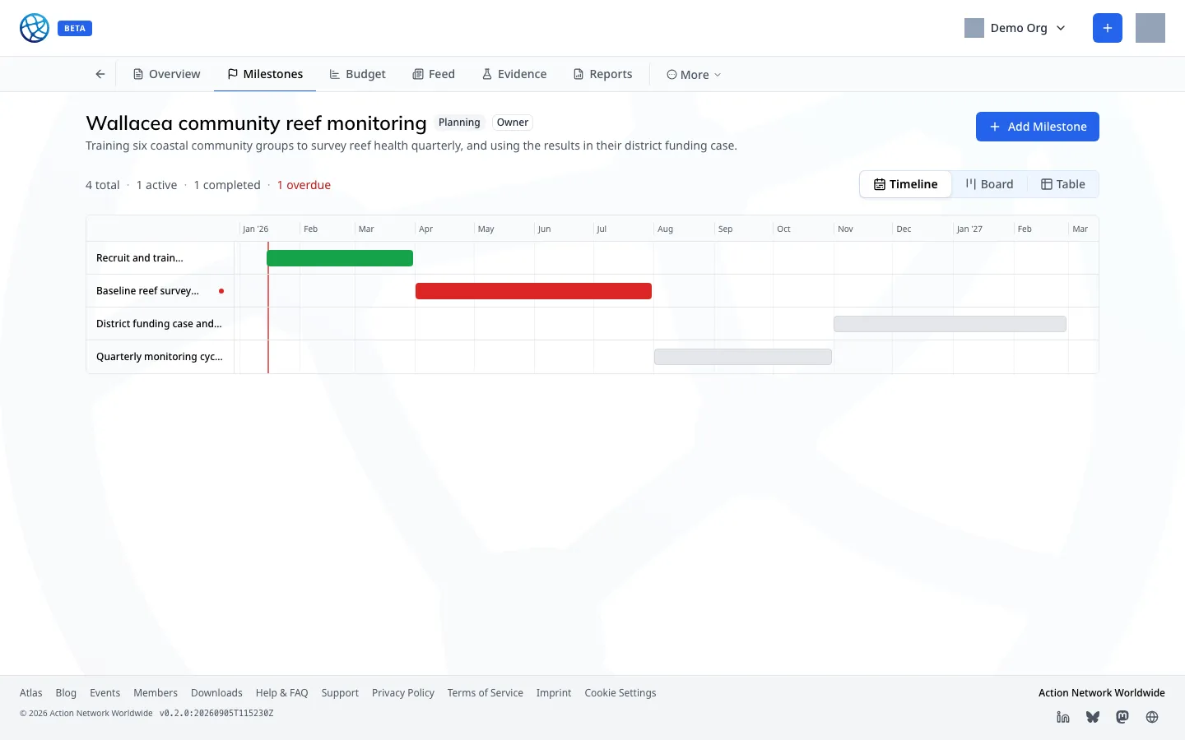
Task: Click the globe logo in header
Action: click(35, 28)
